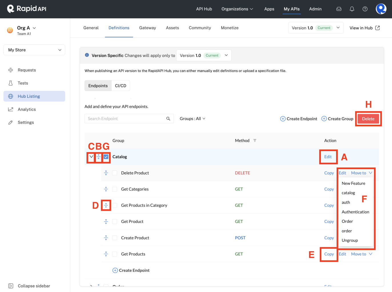This screenshot has width=392, height=292.
Task: Open Requests in the sidebar
Action: 34,70
